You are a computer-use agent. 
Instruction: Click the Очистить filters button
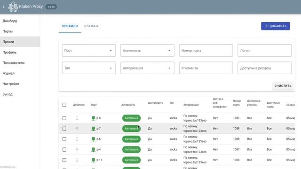point(283,86)
